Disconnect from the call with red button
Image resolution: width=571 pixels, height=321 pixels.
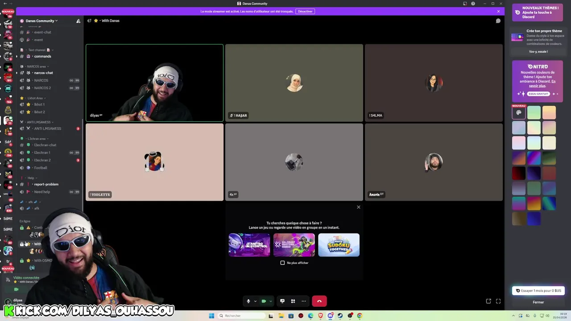tap(319, 301)
